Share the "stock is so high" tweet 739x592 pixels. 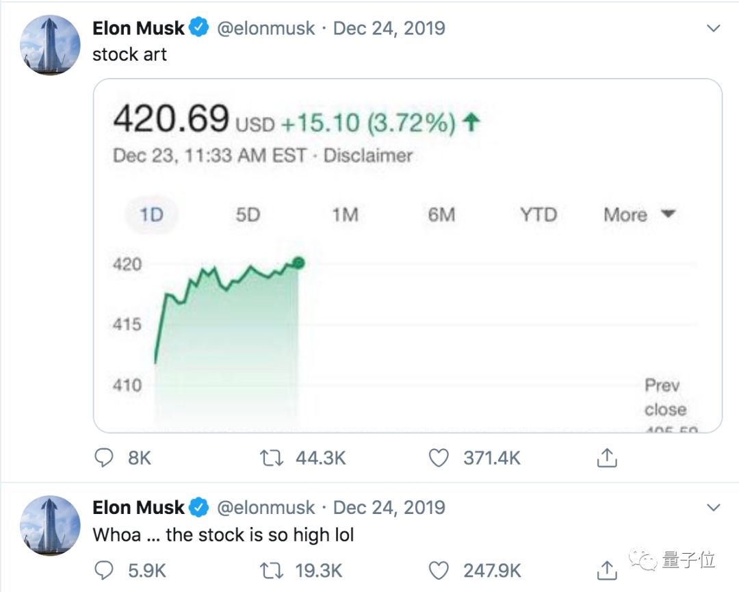click(x=607, y=569)
